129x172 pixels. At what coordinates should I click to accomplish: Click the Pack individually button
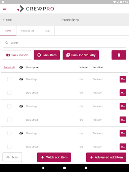click(81, 55)
